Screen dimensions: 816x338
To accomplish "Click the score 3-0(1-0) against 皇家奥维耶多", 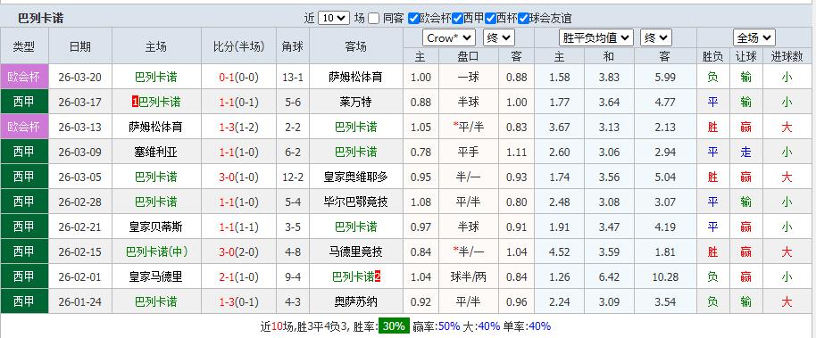I will click(238, 177).
